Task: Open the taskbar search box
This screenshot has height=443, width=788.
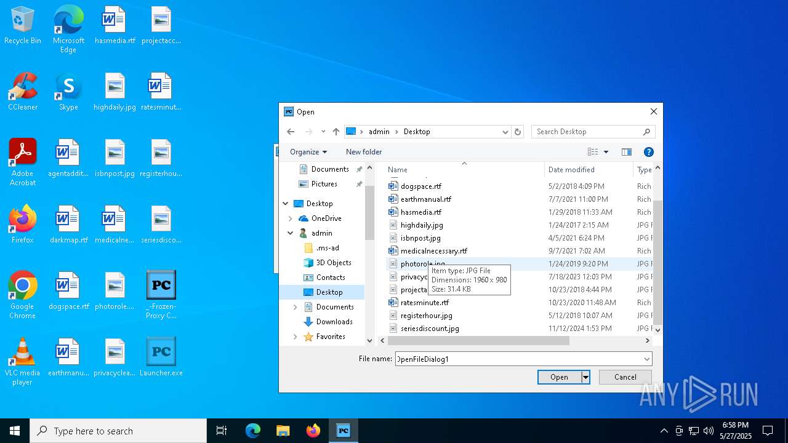Action: [118, 431]
